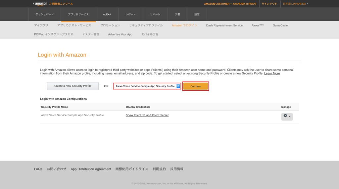The width and height of the screenshot is (339, 189).
Task: Click the Confirm button
Action: (x=195, y=86)
